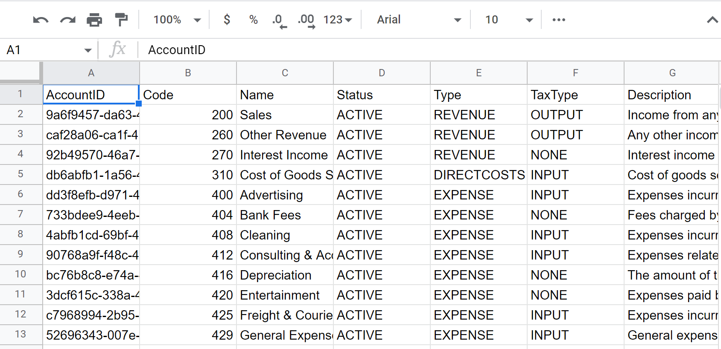Collapse the toolbar with caret arrow
Screen dimensions: 721x349
pos(712,20)
